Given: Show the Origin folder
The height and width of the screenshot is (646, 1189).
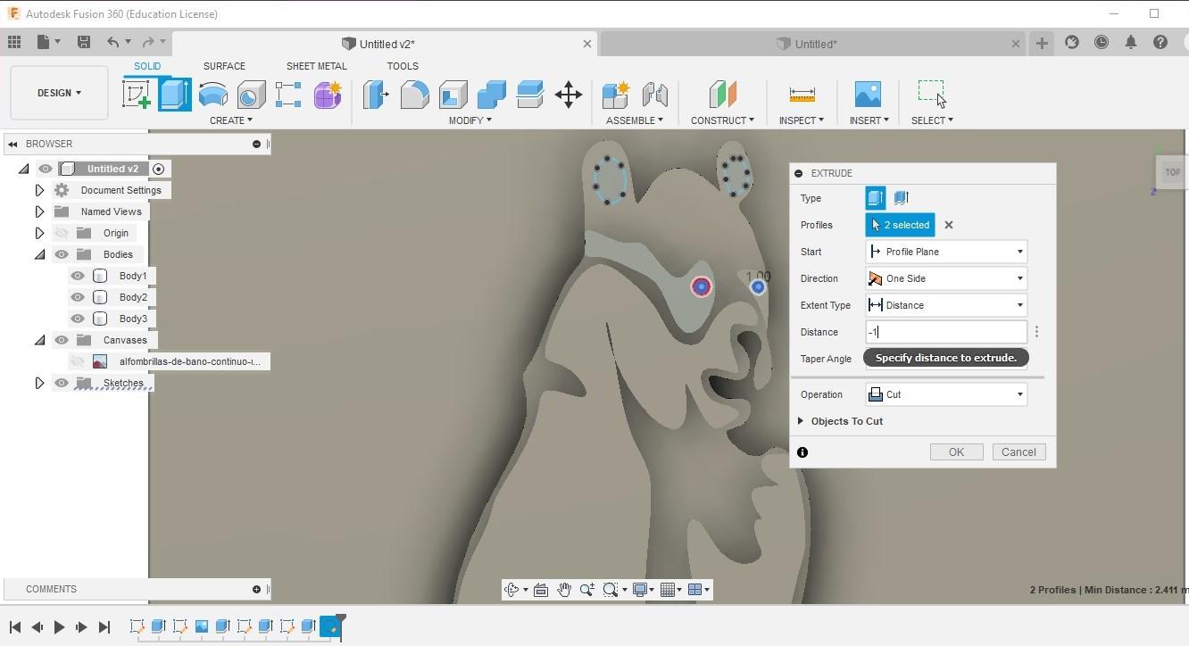Looking at the screenshot, I should (x=62, y=233).
